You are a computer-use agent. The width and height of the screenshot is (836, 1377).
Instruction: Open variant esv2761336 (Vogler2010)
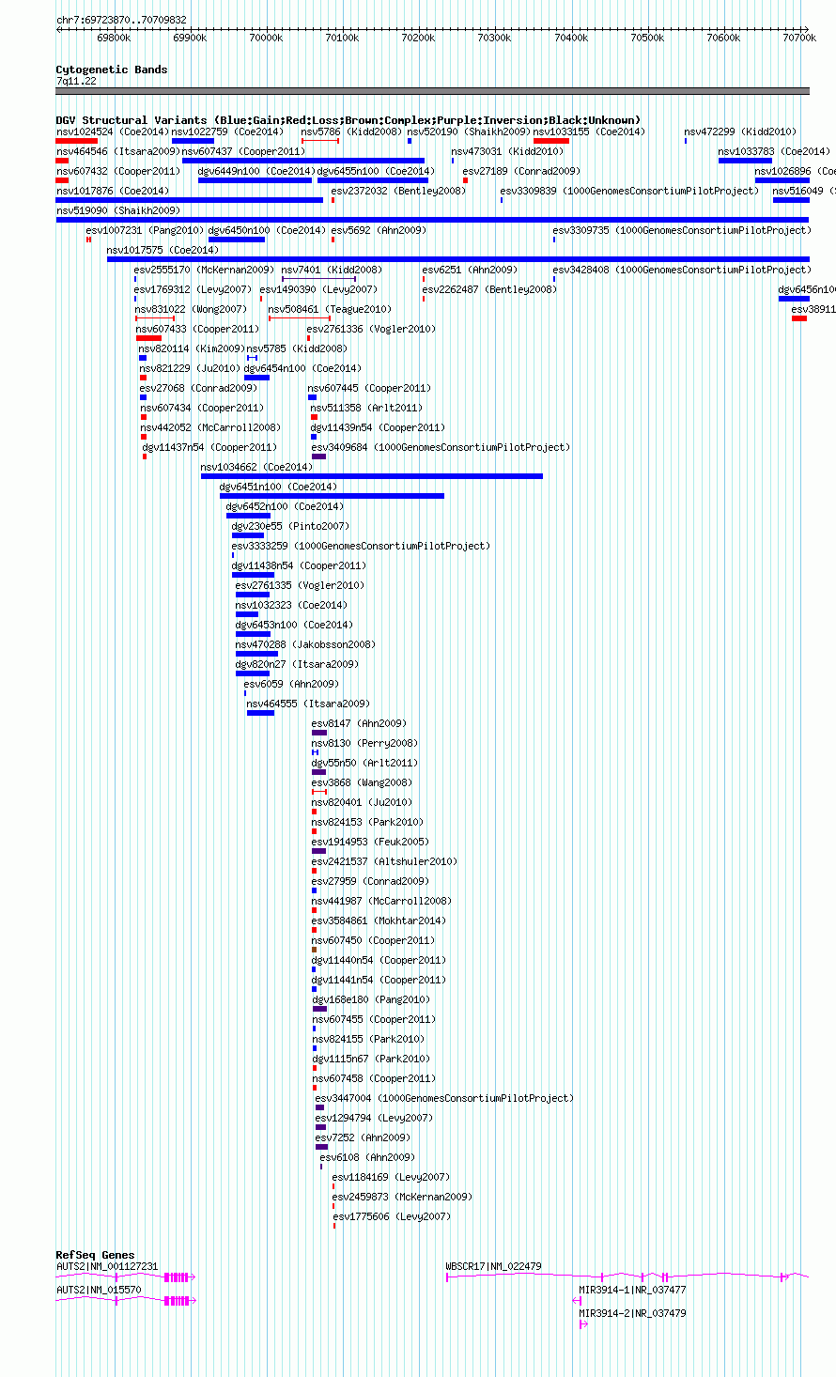371,329
